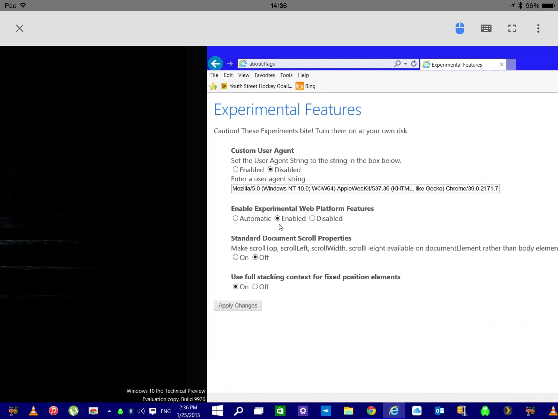This screenshot has height=419, width=558.
Task: Open File Explorer from the taskbar
Action: (348, 411)
